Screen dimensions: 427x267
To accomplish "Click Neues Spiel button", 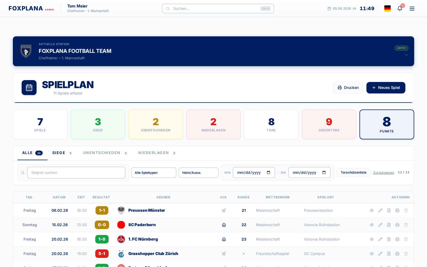I will [x=386, y=88].
